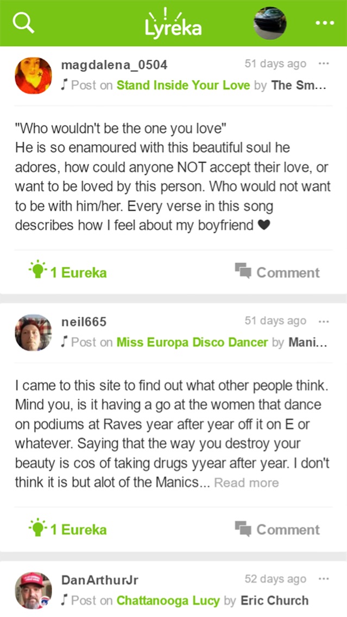Open options menu on neil665's post

point(324,321)
